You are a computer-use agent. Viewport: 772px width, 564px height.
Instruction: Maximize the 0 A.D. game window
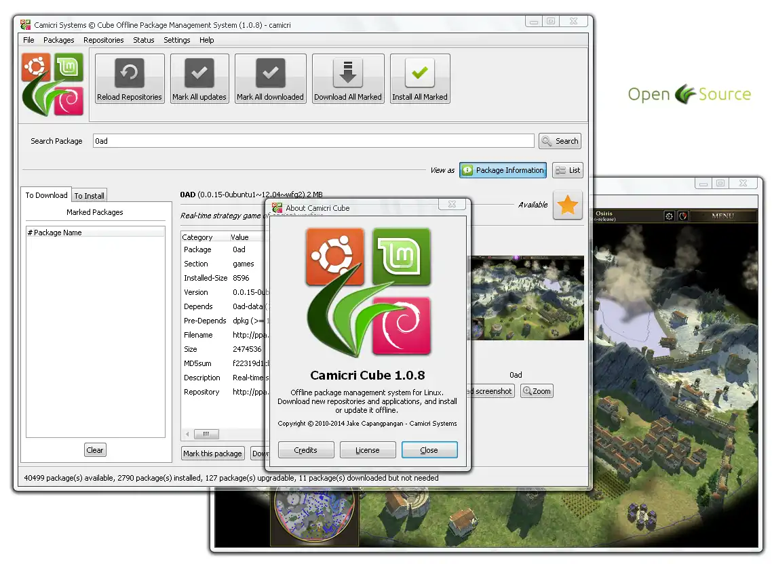(x=720, y=183)
